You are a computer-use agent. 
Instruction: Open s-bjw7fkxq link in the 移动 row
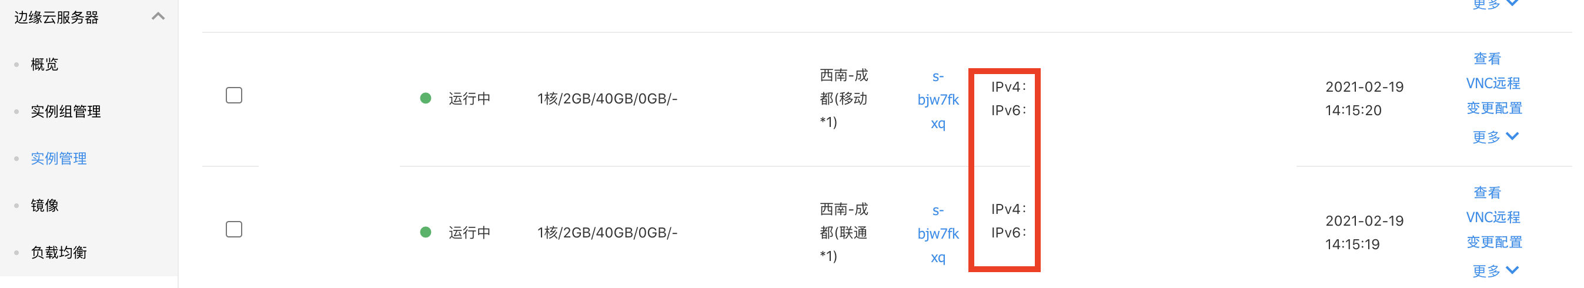click(x=938, y=99)
